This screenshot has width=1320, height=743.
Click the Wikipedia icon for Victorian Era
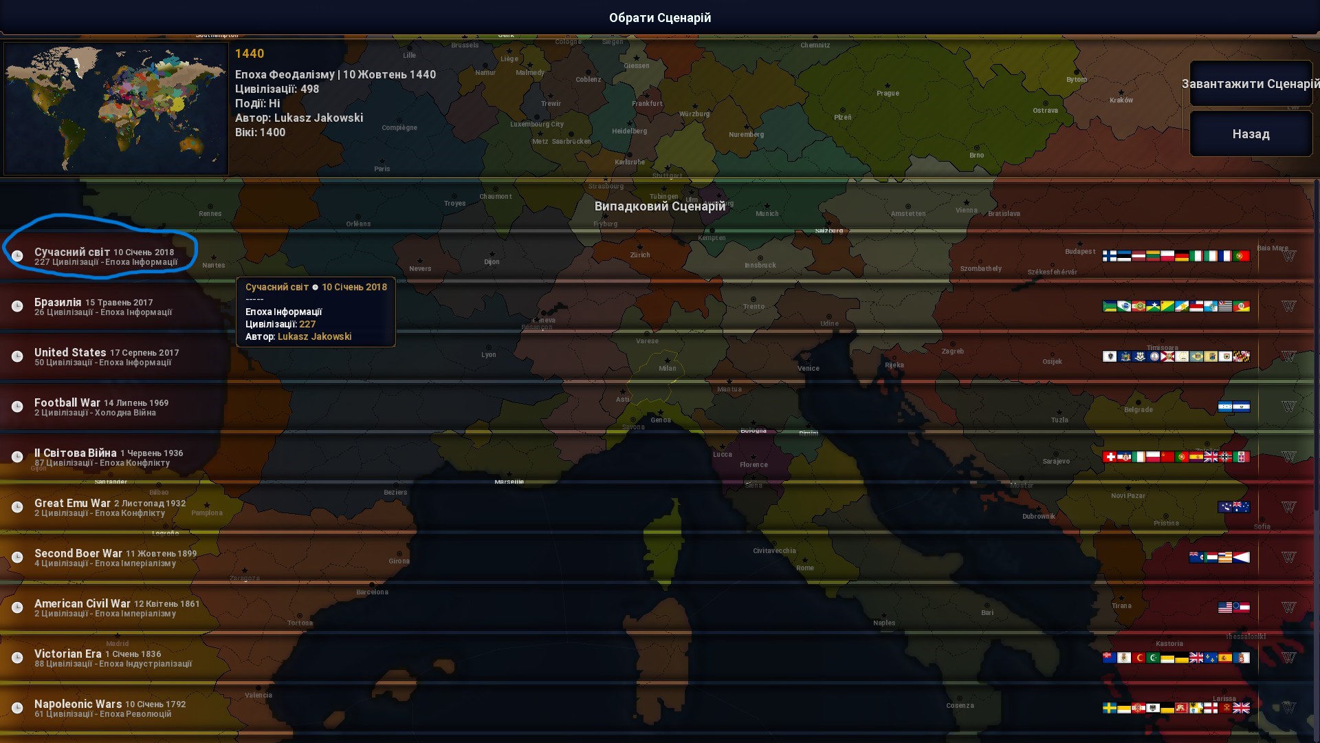pyautogui.click(x=1288, y=658)
